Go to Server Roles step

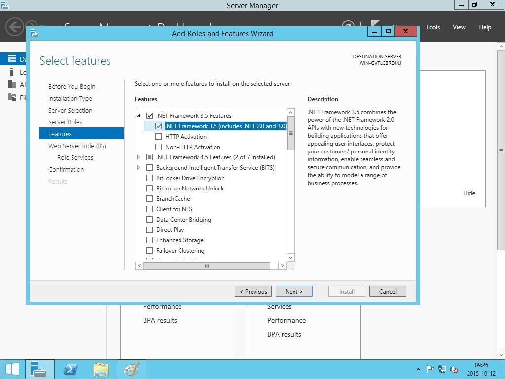click(x=65, y=122)
